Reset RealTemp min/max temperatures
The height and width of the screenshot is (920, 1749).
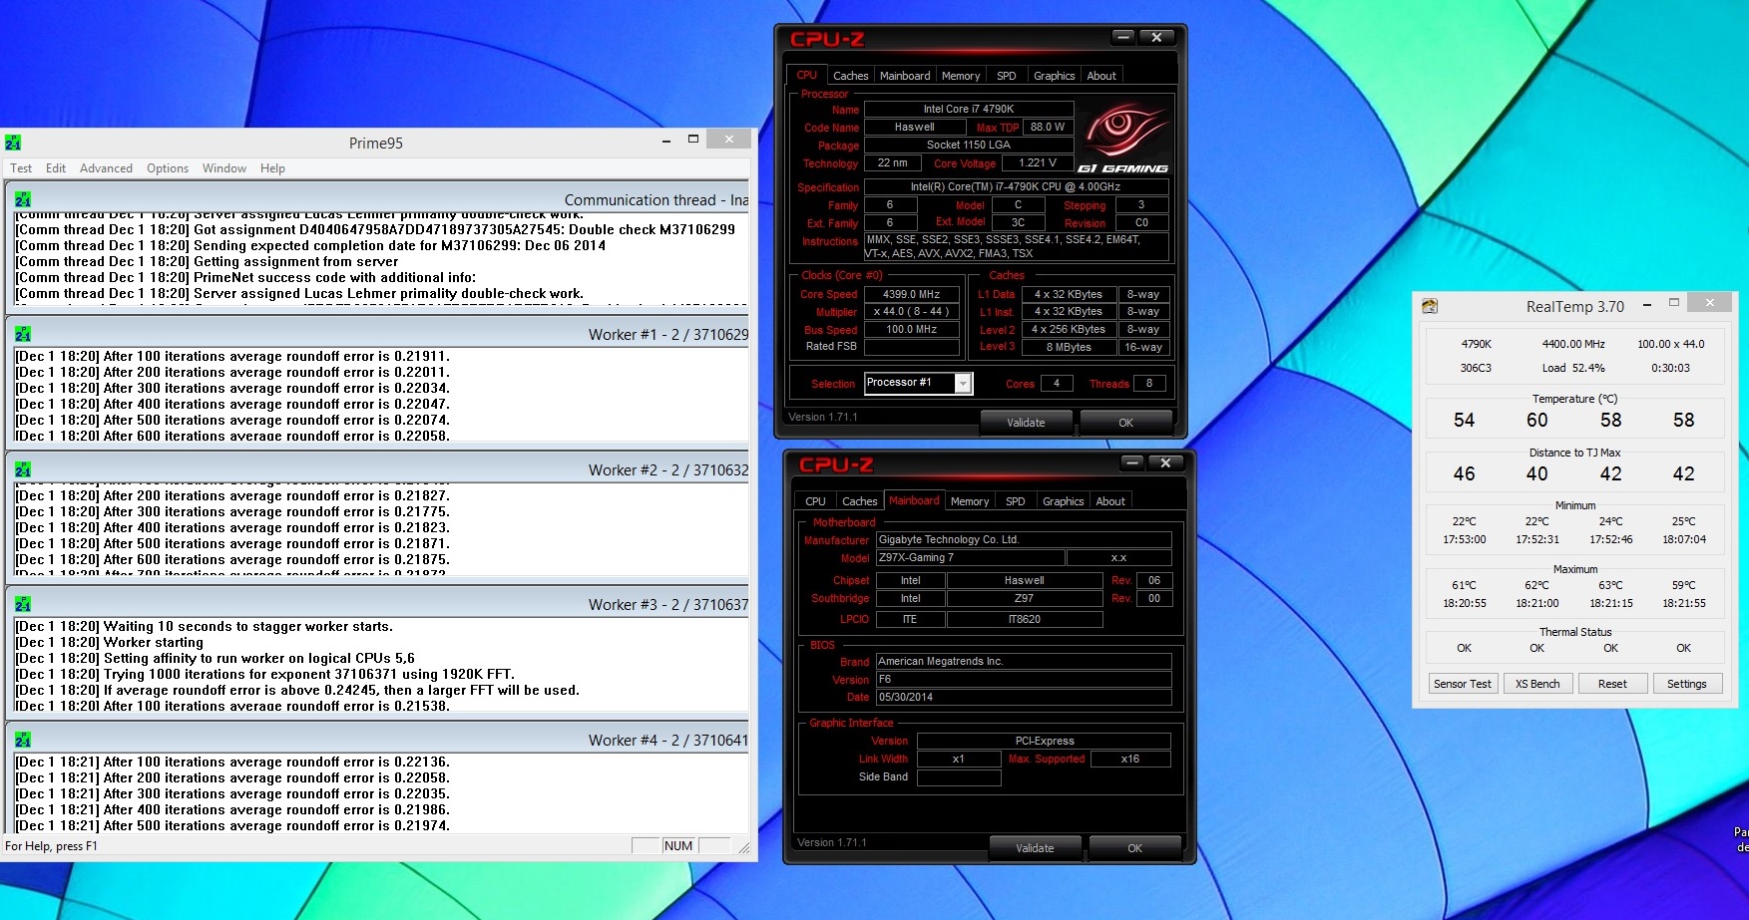click(1611, 684)
